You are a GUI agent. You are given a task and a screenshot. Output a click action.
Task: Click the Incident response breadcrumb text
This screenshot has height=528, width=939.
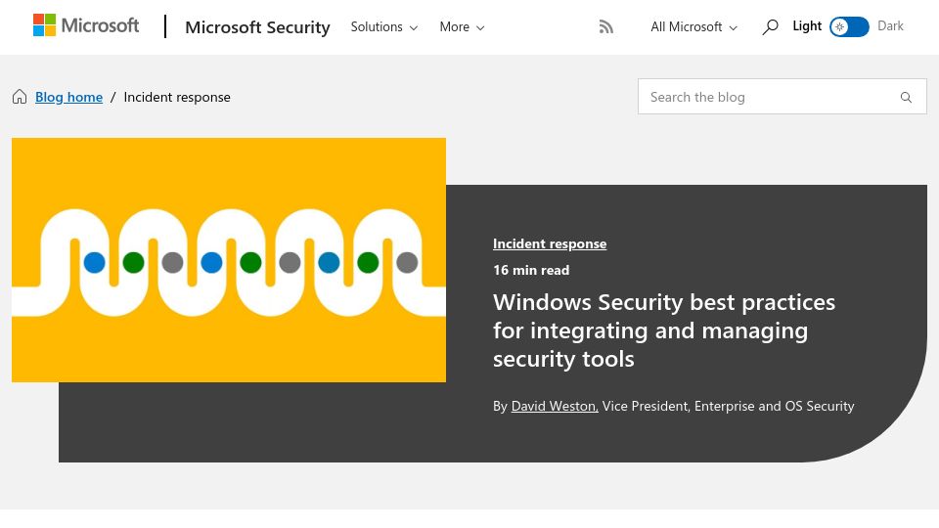coord(177,97)
